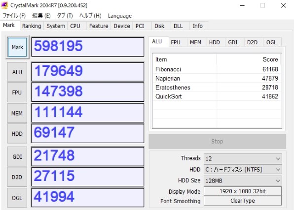Run the MEM benchmark button

(x=17, y=113)
